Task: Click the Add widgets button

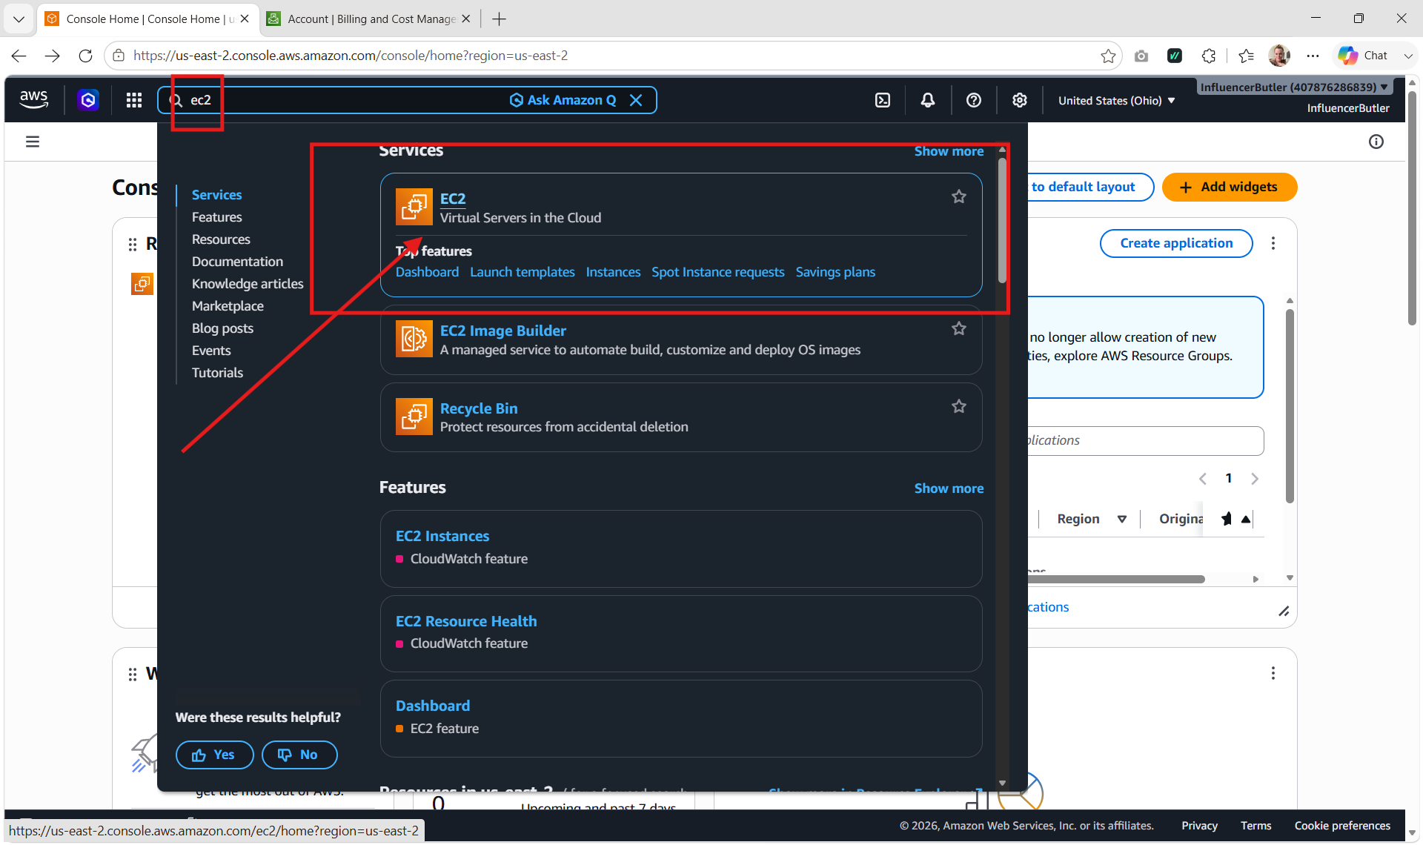Action: [1230, 187]
